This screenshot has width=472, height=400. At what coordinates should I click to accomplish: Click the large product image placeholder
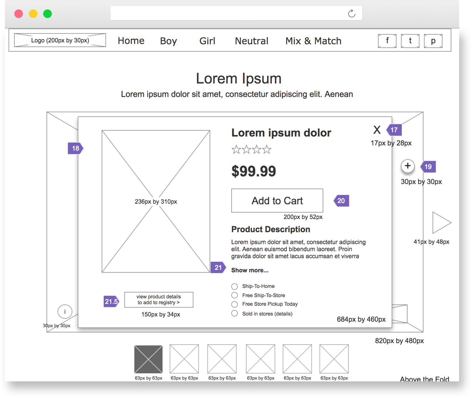pyautogui.click(x=156, y=201)
